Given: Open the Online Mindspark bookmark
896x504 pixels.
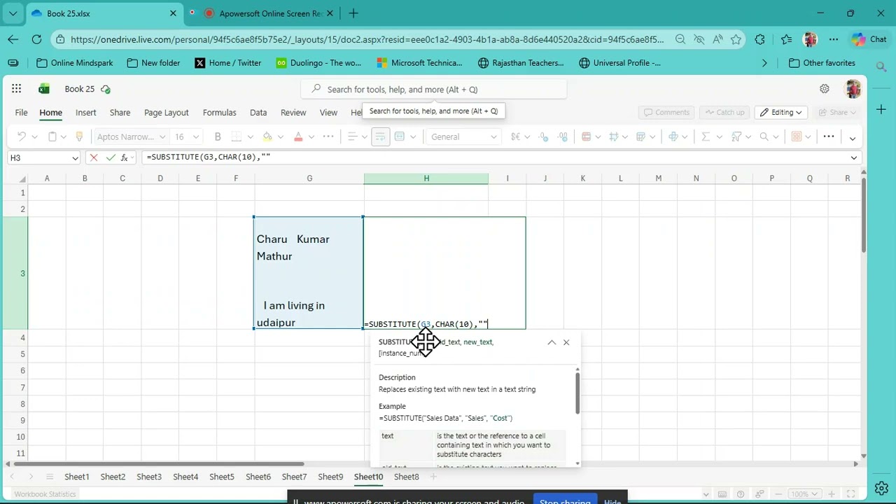Looking at the screenshot, I should 74,63.
